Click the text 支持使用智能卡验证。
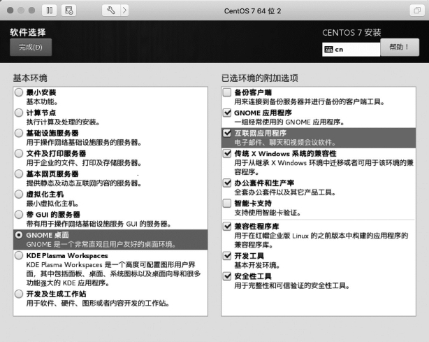 [x=268, y=213]
